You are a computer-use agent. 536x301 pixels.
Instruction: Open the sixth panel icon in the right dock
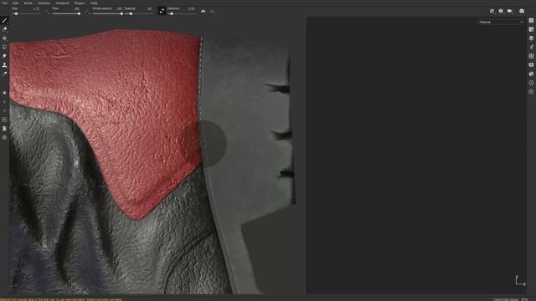(531, 65)
